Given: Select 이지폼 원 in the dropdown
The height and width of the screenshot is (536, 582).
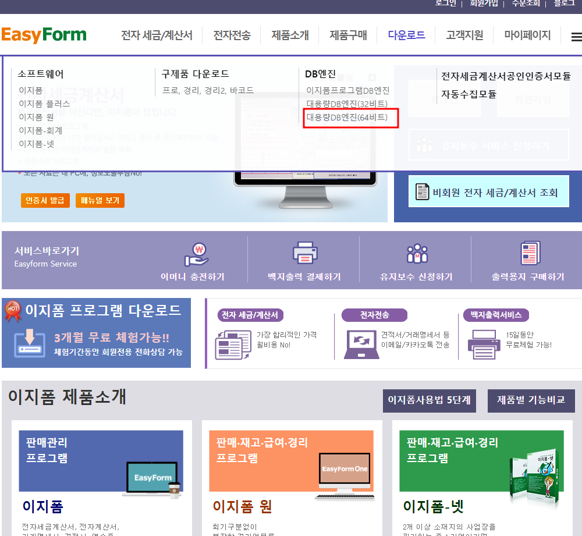Looking at the screenshot, I should tap(36, 118).
